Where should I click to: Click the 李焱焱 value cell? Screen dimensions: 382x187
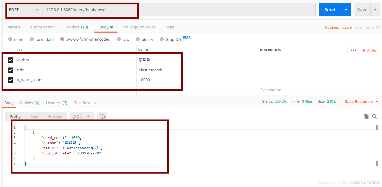click(197, 60)
